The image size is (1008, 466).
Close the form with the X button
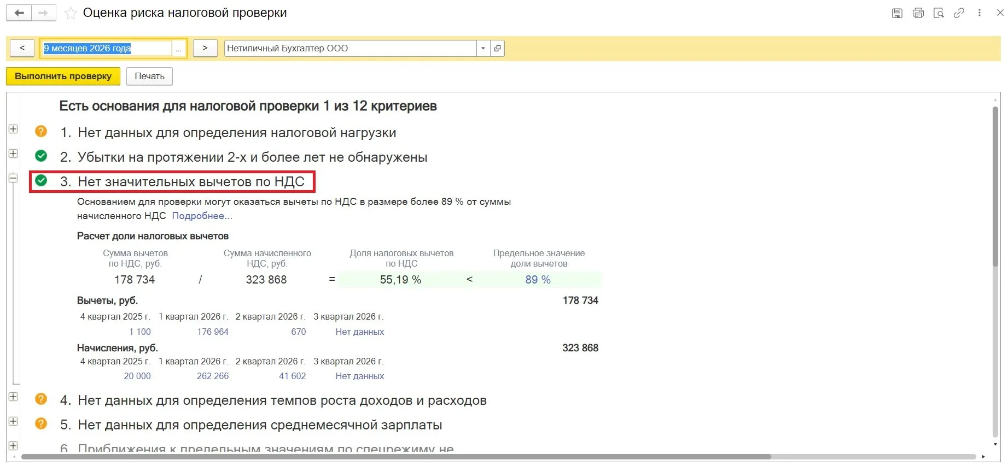pos(1000,13)
